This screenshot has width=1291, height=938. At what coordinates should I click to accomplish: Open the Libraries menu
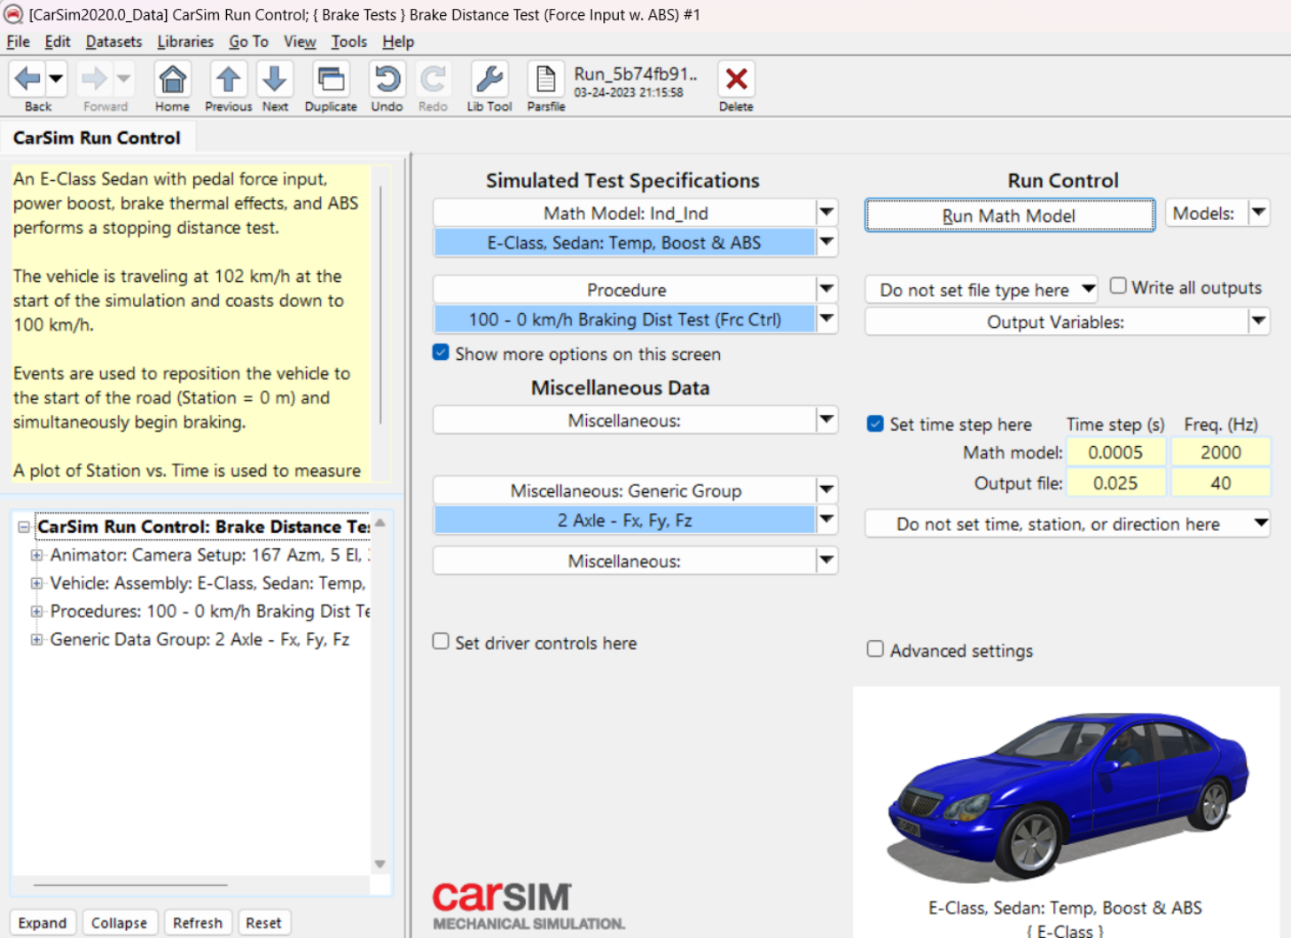pos(185,42)
